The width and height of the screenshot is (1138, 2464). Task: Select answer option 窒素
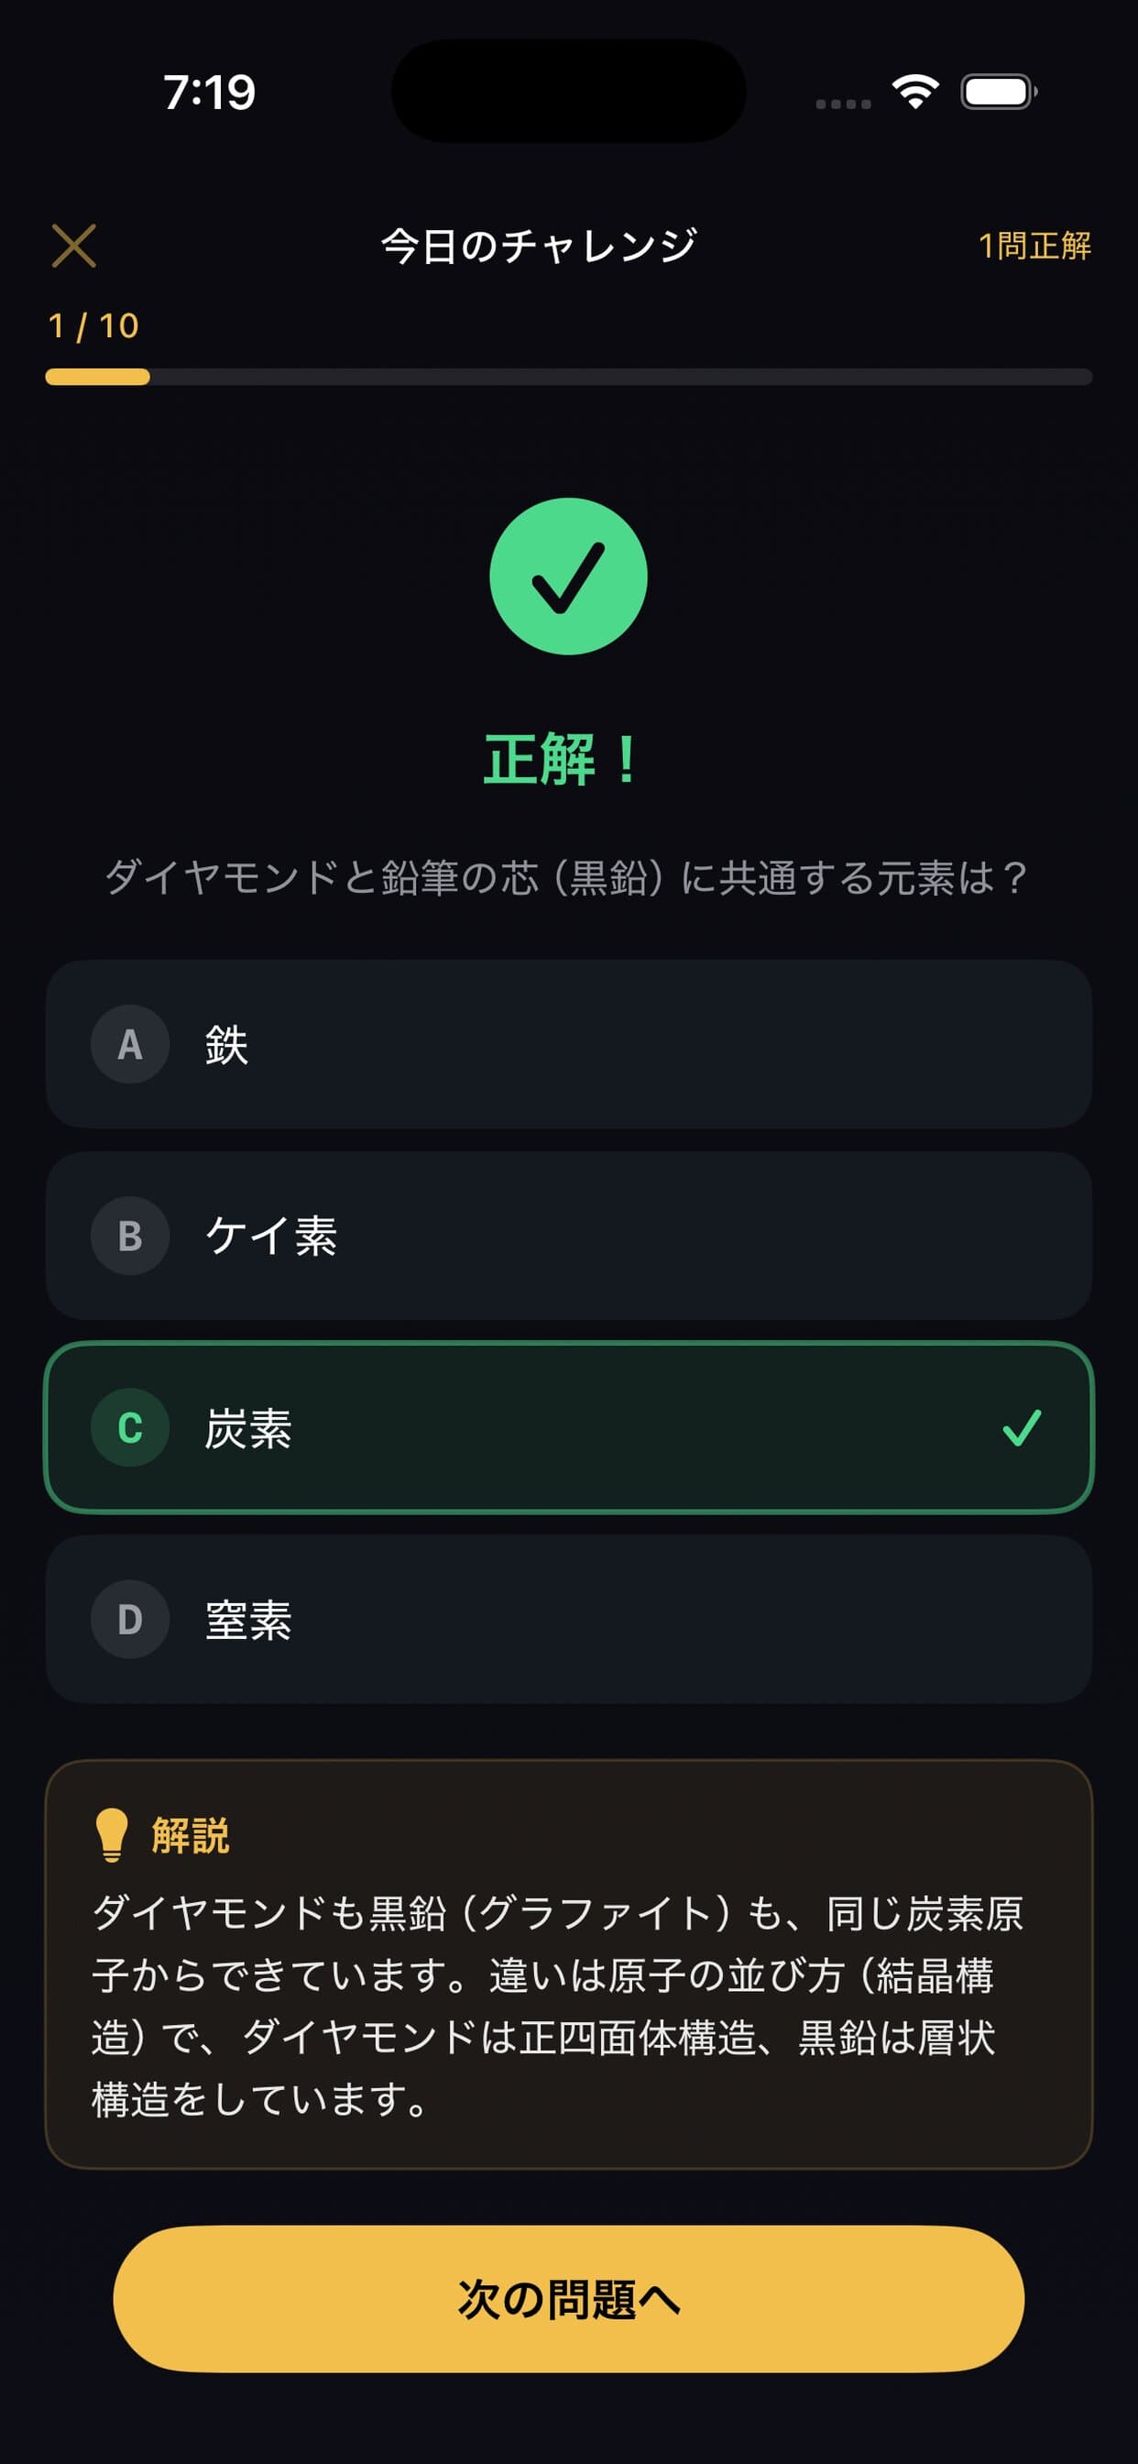click(x=568, y=1620)
